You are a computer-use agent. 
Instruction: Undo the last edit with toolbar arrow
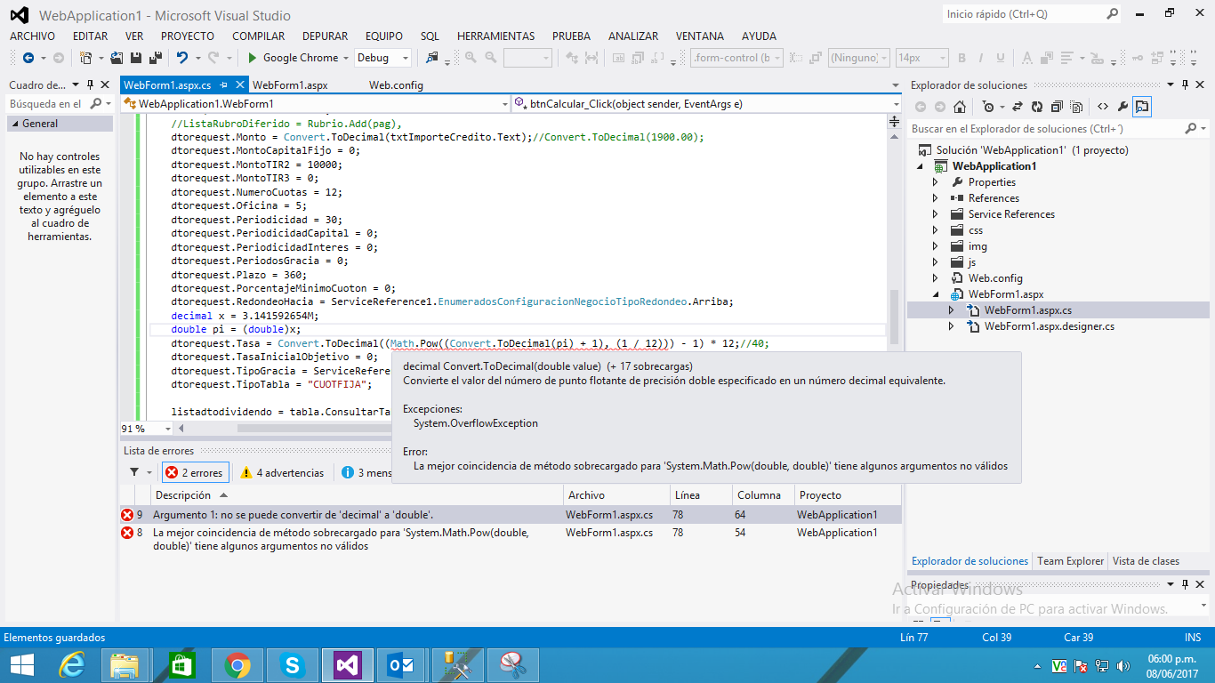tap(181, 58)
